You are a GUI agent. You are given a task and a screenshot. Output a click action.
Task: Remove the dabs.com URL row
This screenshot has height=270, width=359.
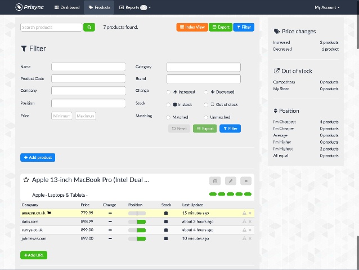250,222
